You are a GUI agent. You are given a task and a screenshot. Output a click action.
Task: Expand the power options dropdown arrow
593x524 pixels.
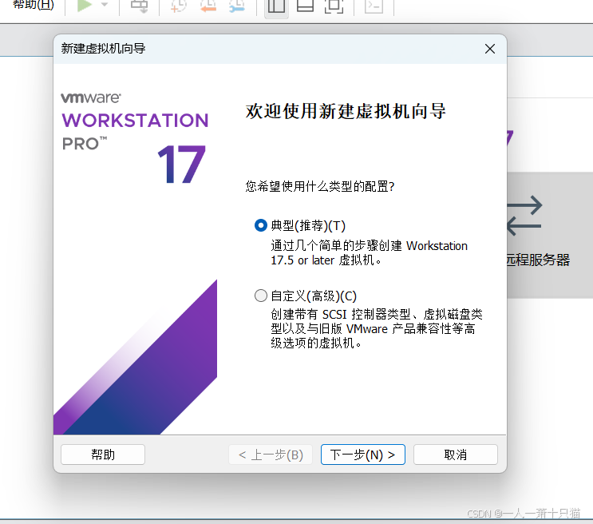point(105,5)
